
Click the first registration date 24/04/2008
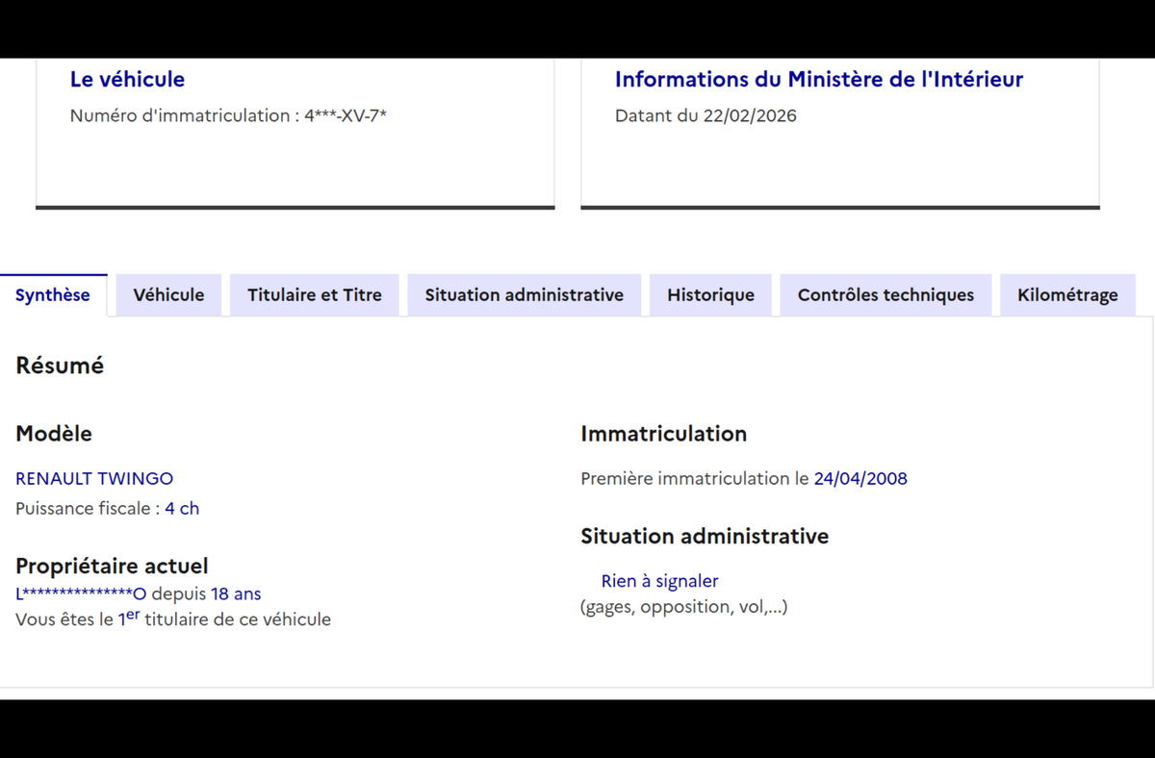point(860,478)
